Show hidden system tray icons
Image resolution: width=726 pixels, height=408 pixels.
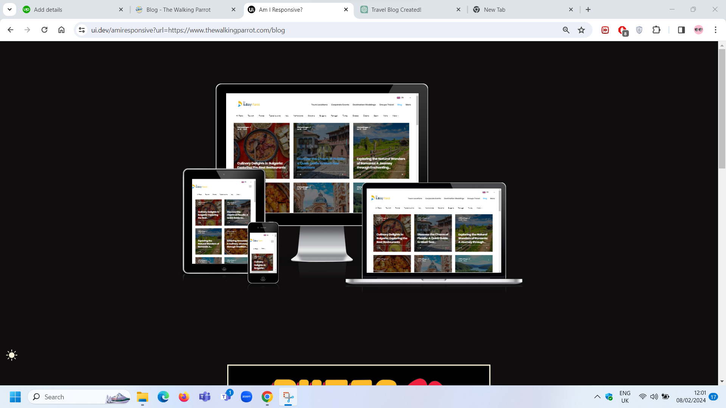[597, 397]
